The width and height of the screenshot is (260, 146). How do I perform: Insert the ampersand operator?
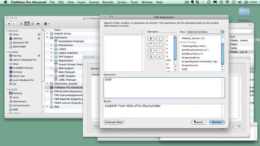151,39
